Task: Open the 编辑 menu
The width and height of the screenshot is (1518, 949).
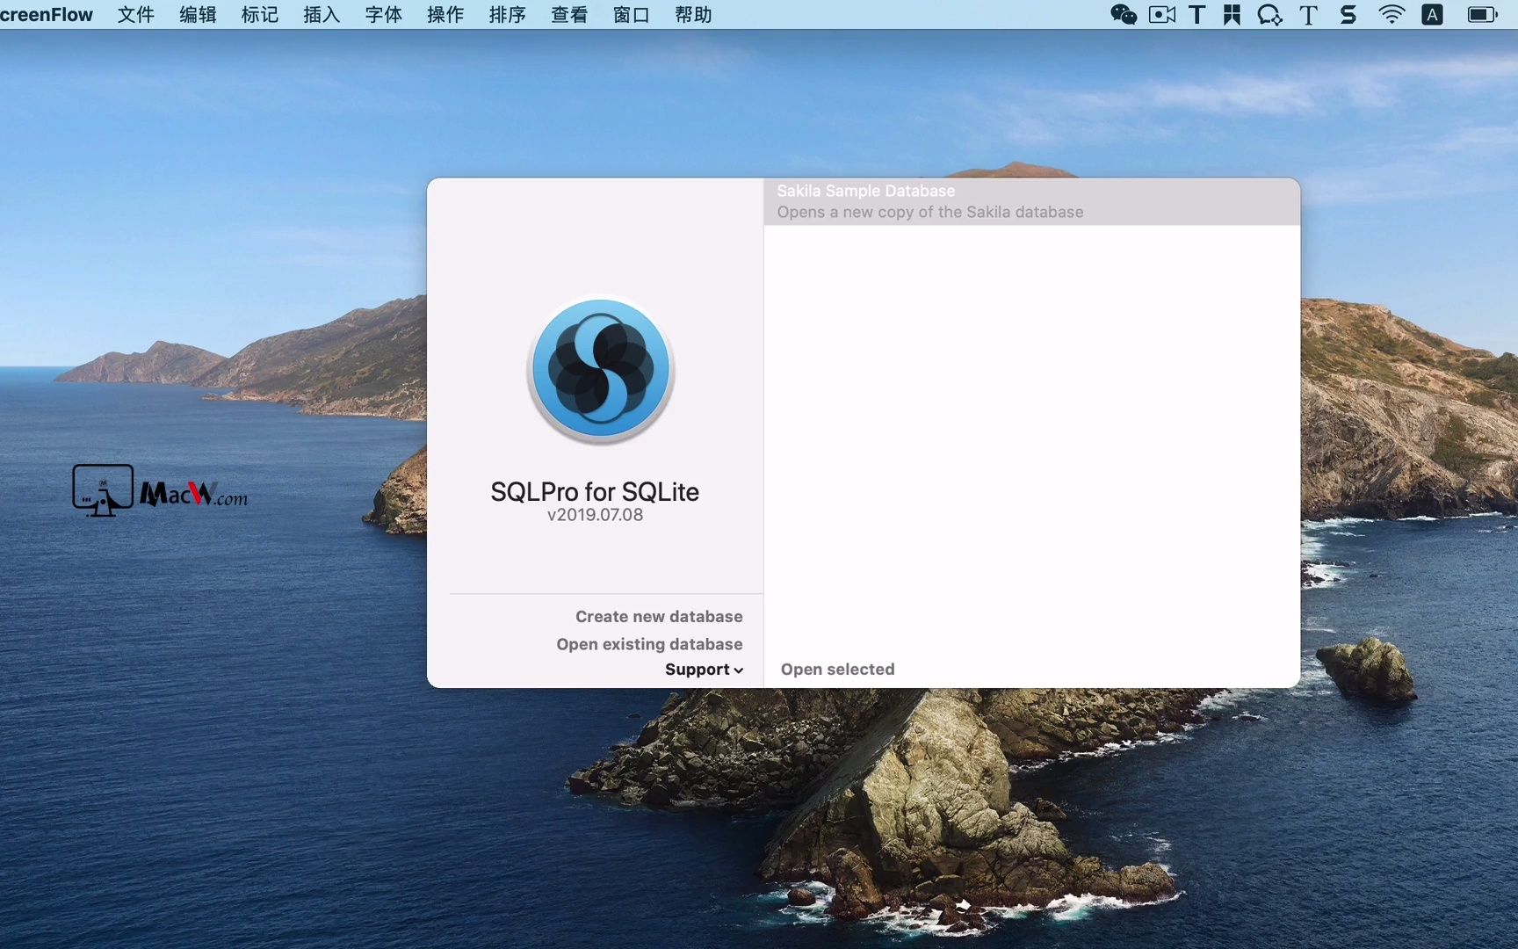Action: pos(198,15)
